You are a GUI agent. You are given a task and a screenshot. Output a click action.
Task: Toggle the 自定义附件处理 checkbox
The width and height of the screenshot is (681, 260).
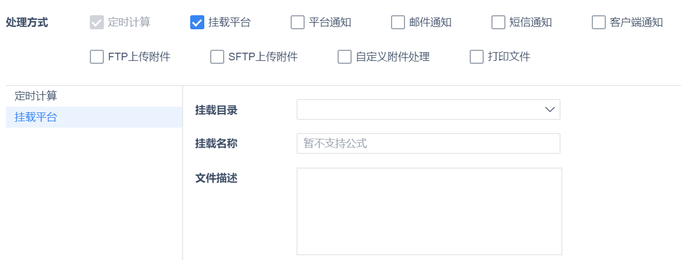[345, 57]
